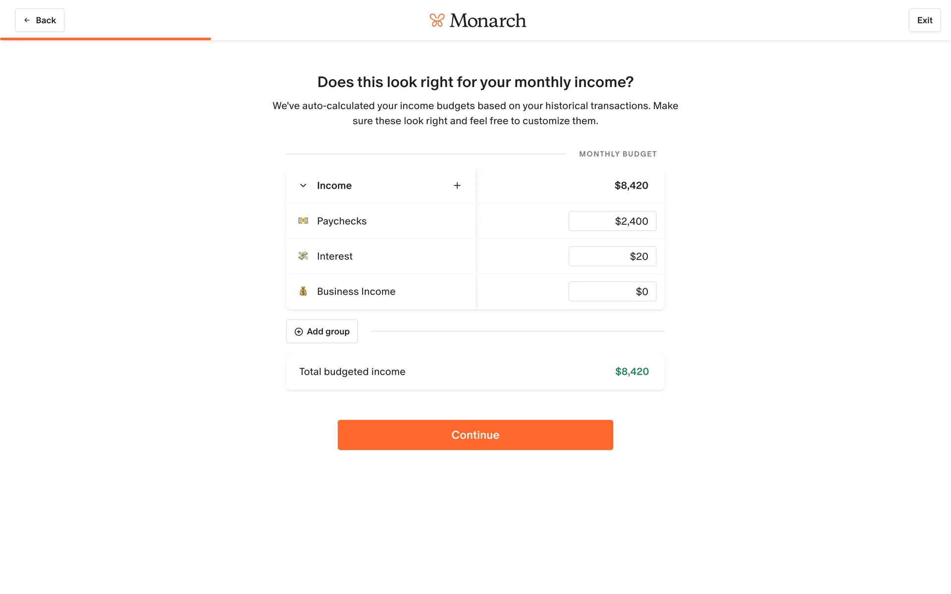Viewport: 951px width, 594px height.
Task: Exit the budget setup
Action: tap(924, 20)
